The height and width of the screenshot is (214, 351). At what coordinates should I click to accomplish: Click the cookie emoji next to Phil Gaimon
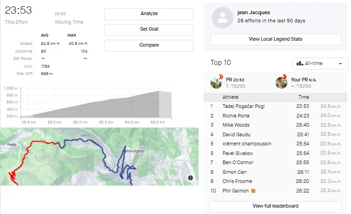coord(253,191)
